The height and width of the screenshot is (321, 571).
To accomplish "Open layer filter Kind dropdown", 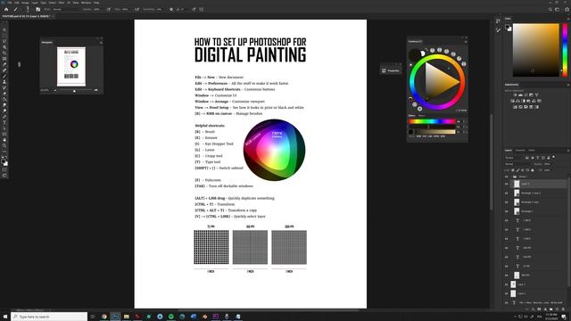I will pos(514,158).
